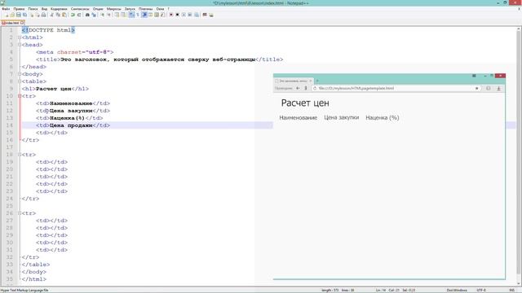The width and height of the screenshot is (522, 293).
Task: Toggle show all characters icon
Action: tap(138, 15)
